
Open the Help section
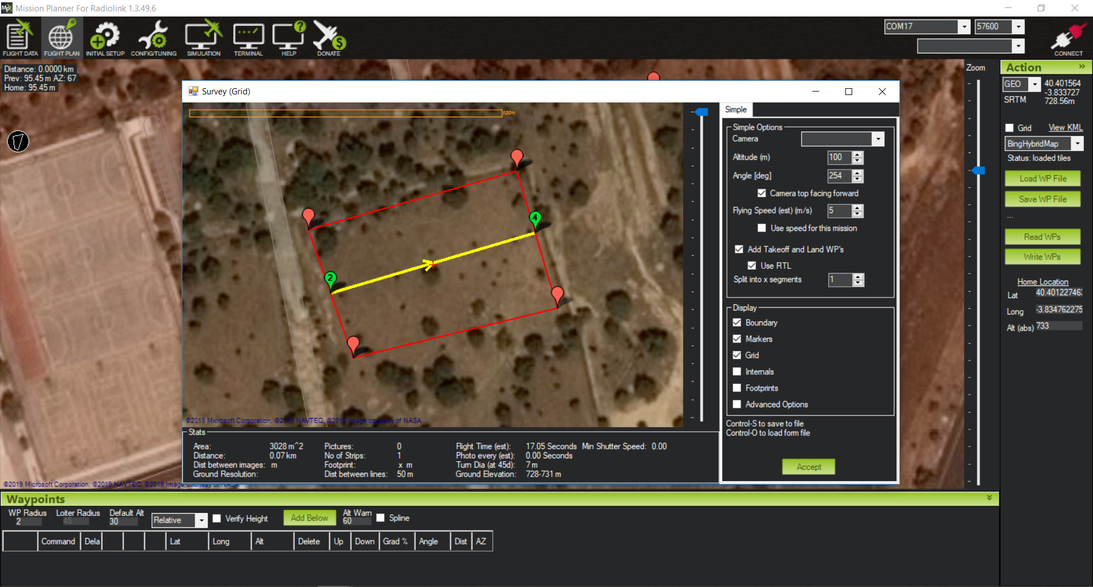pyautogui.click(x=289, y=38)
